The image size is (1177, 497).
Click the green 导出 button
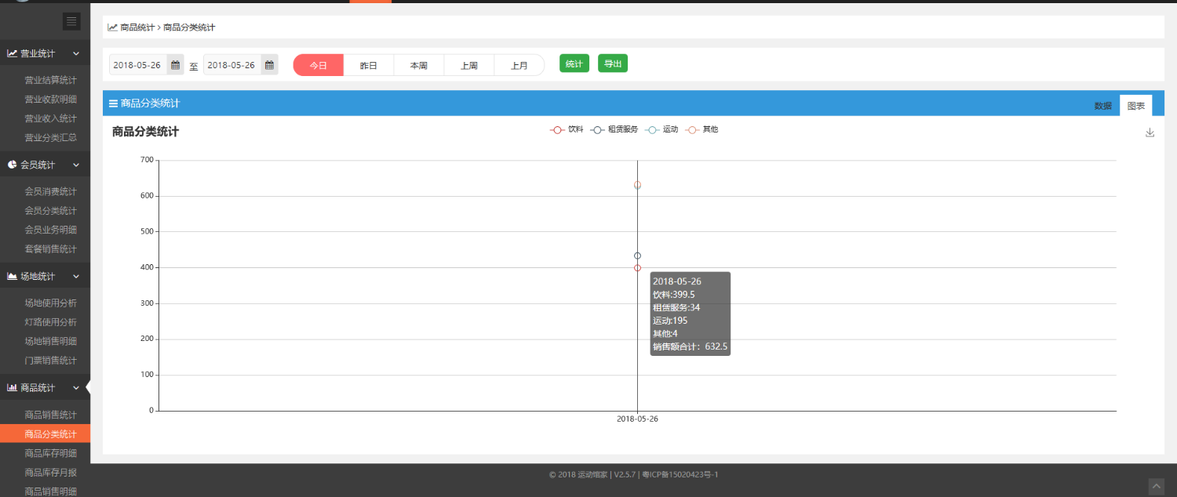(x=613, y=63)
